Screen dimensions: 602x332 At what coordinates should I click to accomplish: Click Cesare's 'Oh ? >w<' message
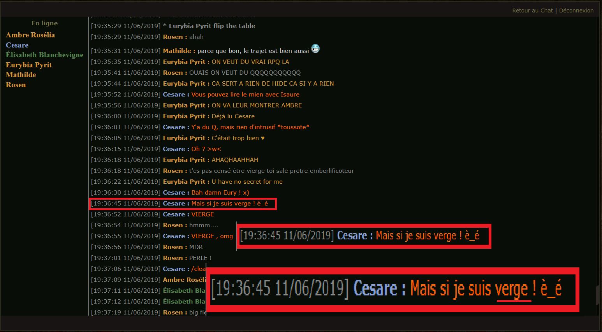click(206, 149)
